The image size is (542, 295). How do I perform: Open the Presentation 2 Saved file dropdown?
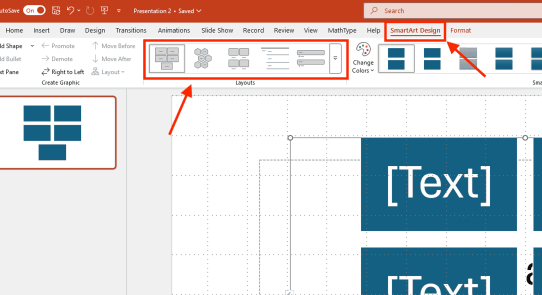coord(167,10)
